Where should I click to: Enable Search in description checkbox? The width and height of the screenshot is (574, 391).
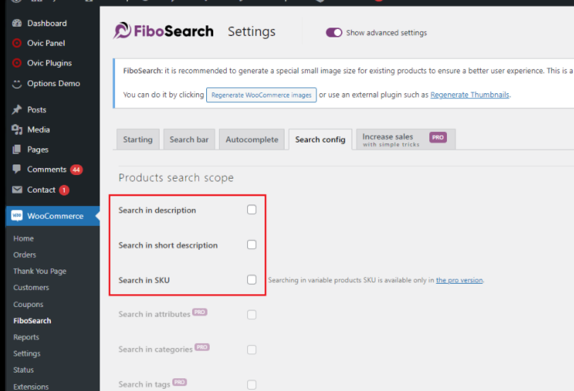pyautogui.click(x=251, y=210)
